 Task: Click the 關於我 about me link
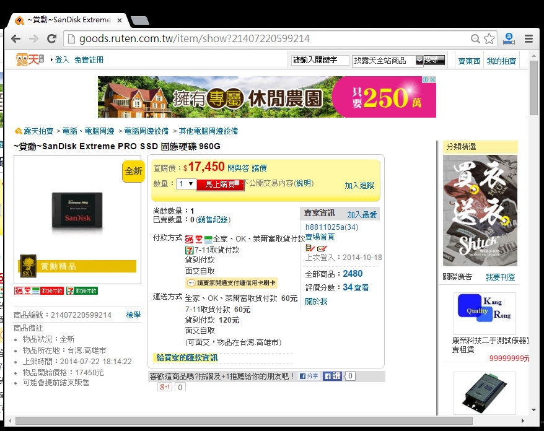coord(317,302)
